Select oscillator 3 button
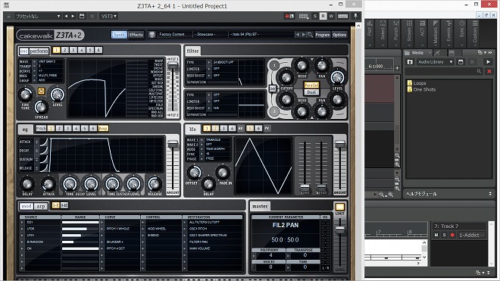This screenshot has width=500, height=281. 73,50
